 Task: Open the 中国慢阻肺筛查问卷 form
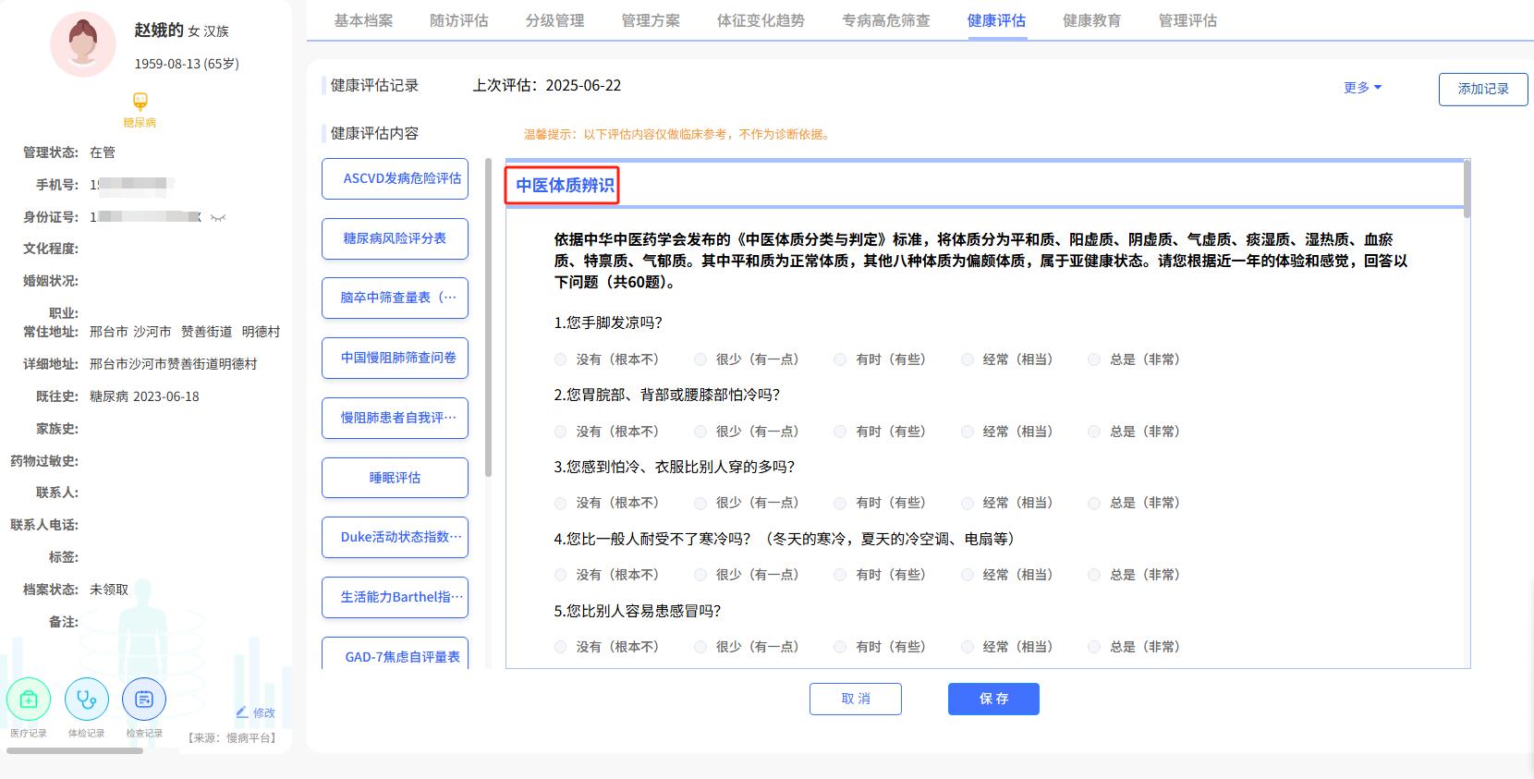tap(395, 358)
